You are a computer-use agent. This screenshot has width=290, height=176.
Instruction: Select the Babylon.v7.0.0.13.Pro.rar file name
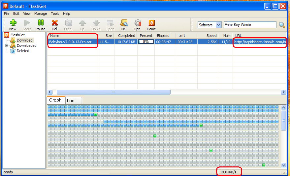tap(70, 42)
